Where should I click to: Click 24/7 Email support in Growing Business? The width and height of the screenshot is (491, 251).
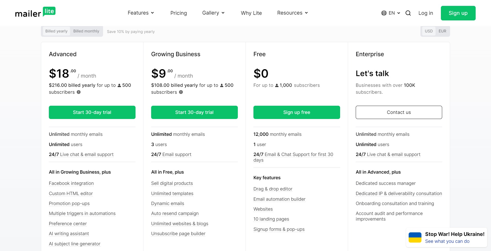click(171, 154)
